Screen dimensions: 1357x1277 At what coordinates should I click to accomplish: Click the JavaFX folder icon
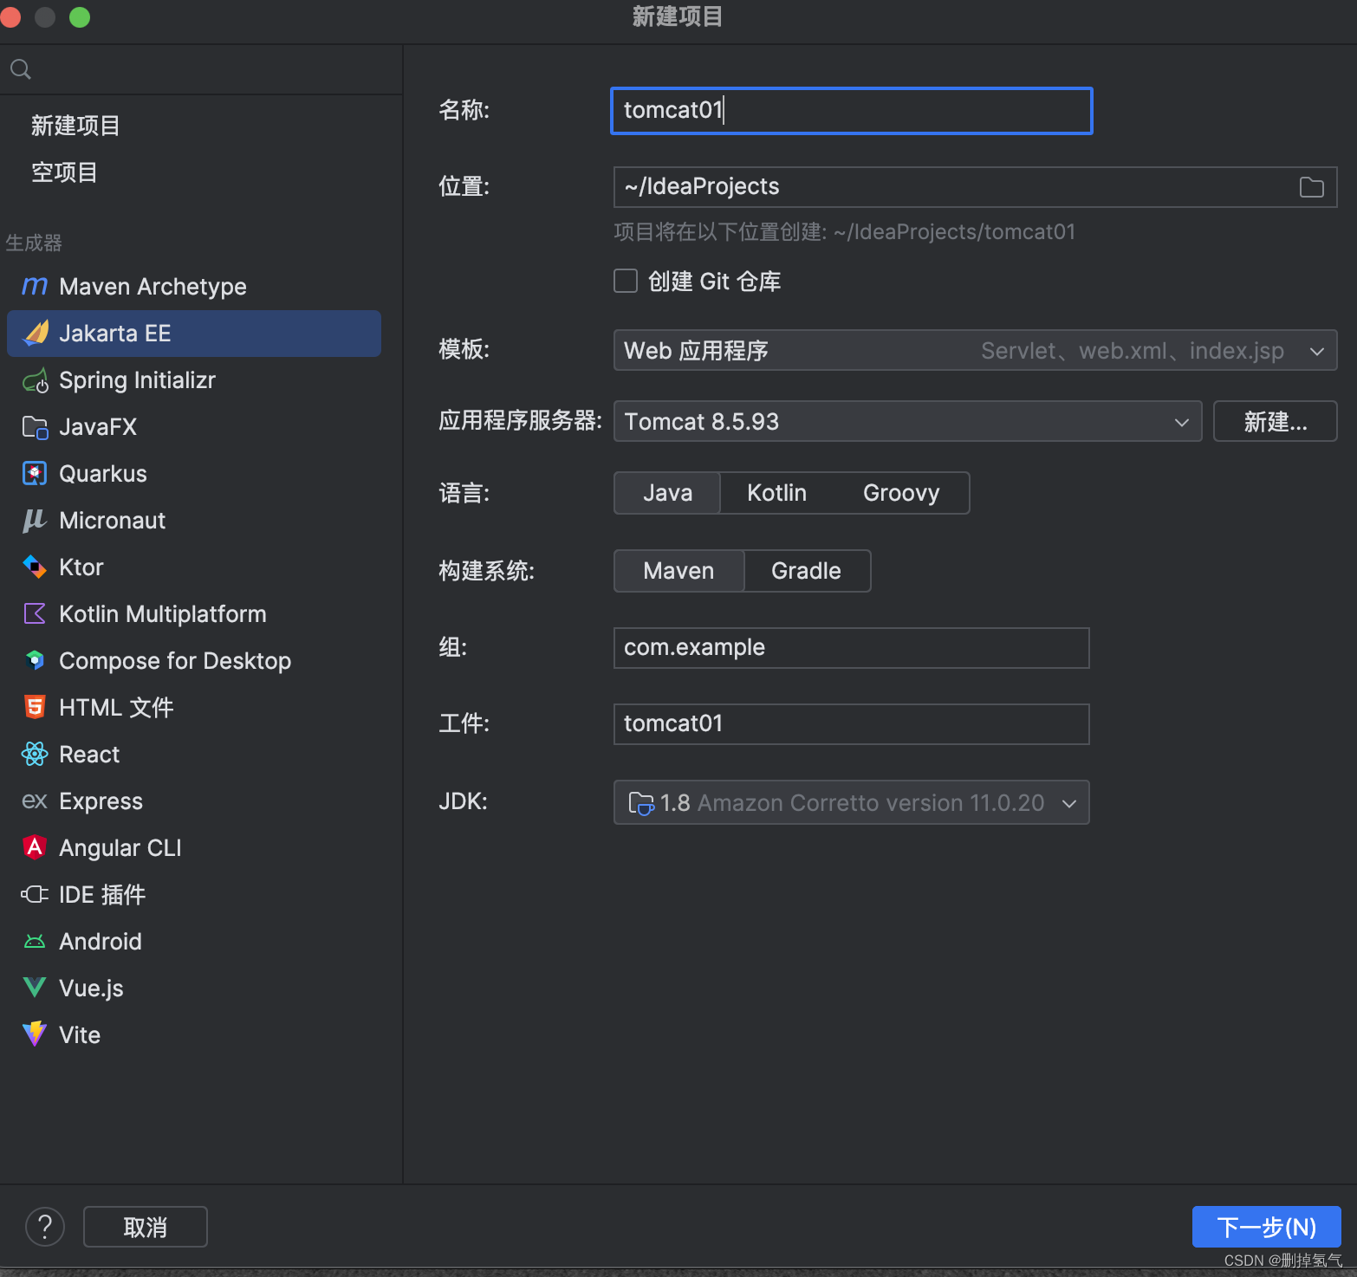pos(36,426)
